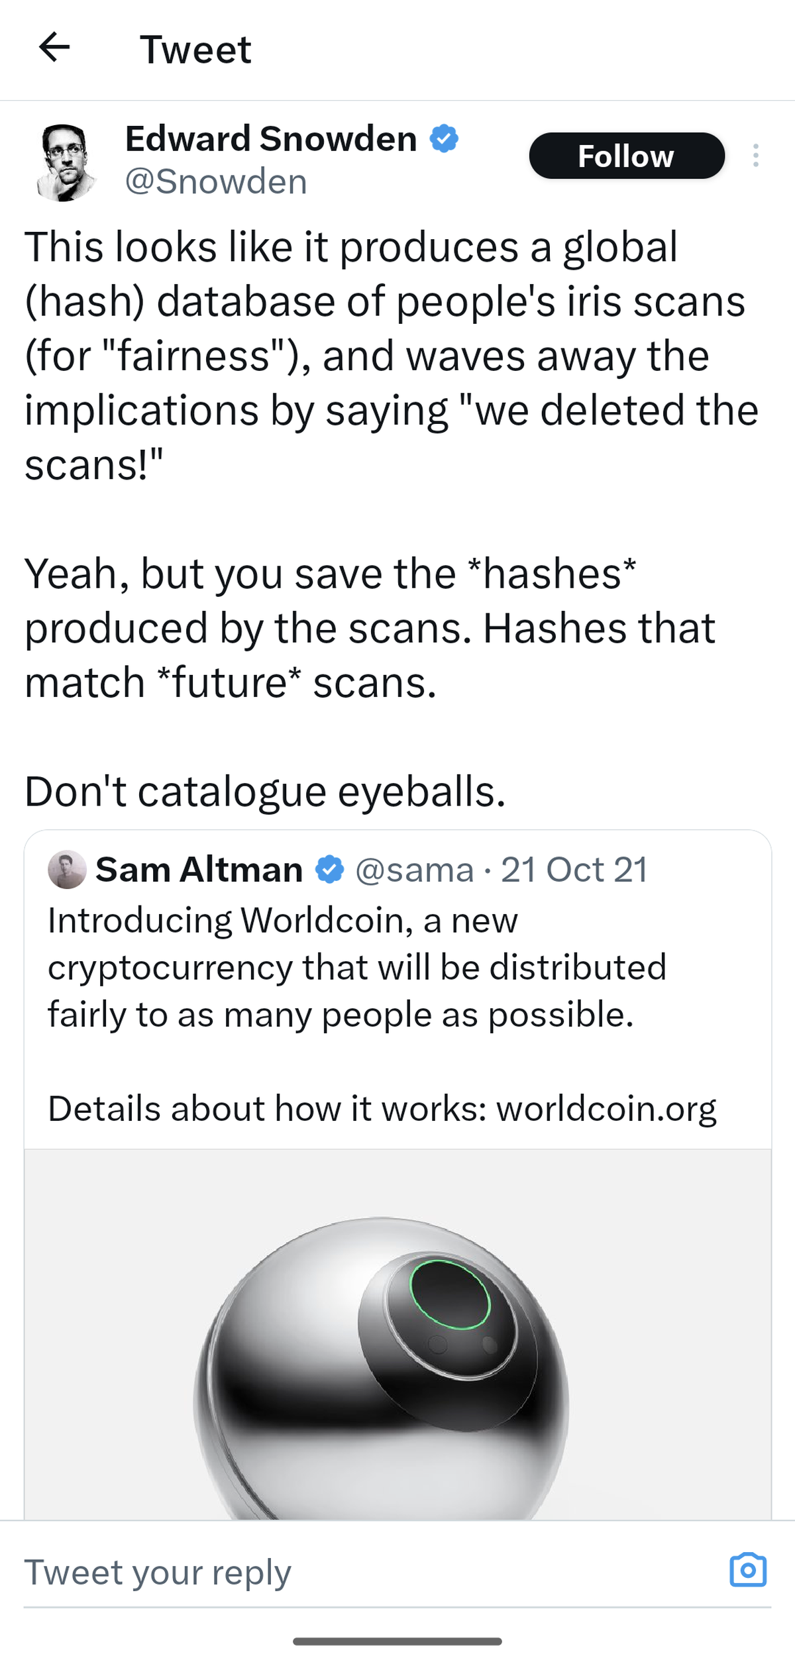Tap the @Snowden handle
This screenshot has width=795, height=1664.
click(x=216, y=182)
